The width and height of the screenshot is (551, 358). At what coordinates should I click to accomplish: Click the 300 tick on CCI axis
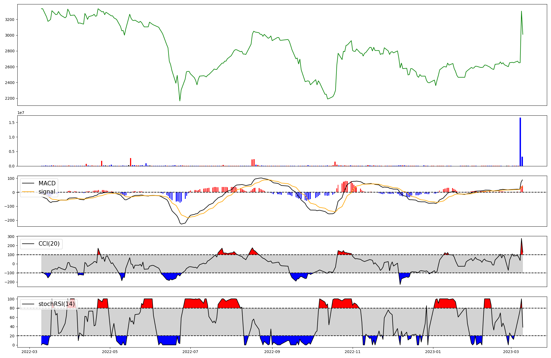(11, 237)
